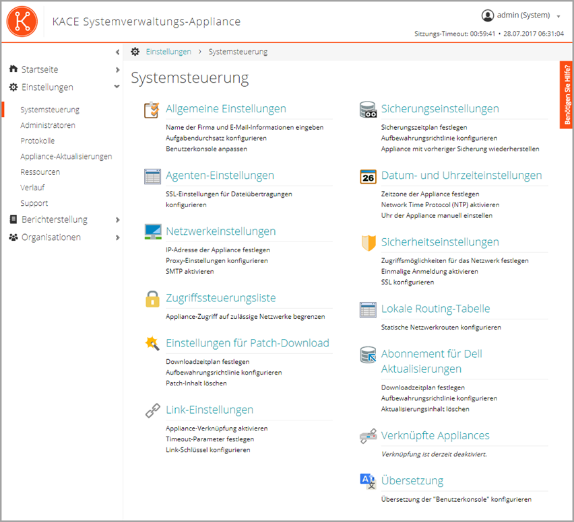Click the calendar icon for Datum- und Uhrzeiteinstellungen
Screen dimensions: 574x522
368,176
